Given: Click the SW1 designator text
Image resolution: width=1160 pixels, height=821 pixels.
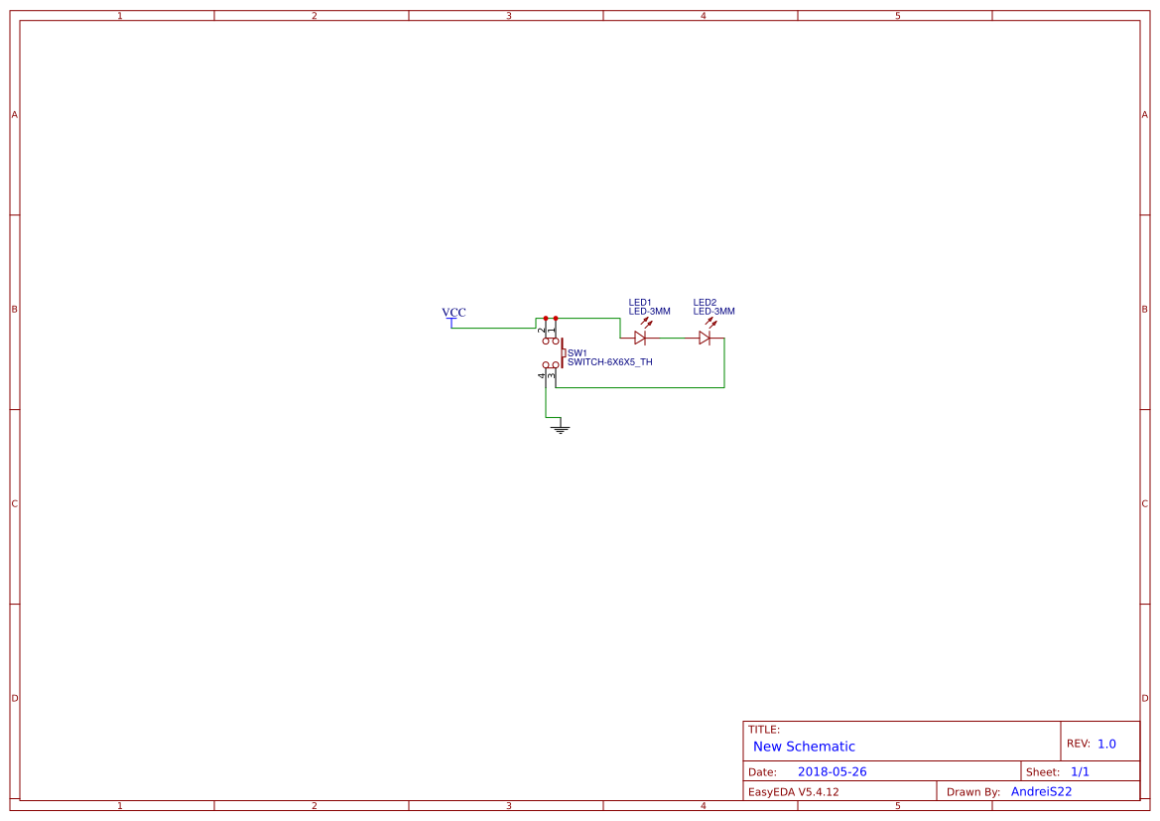Looking at the screenshot, I should pos(578,353).
